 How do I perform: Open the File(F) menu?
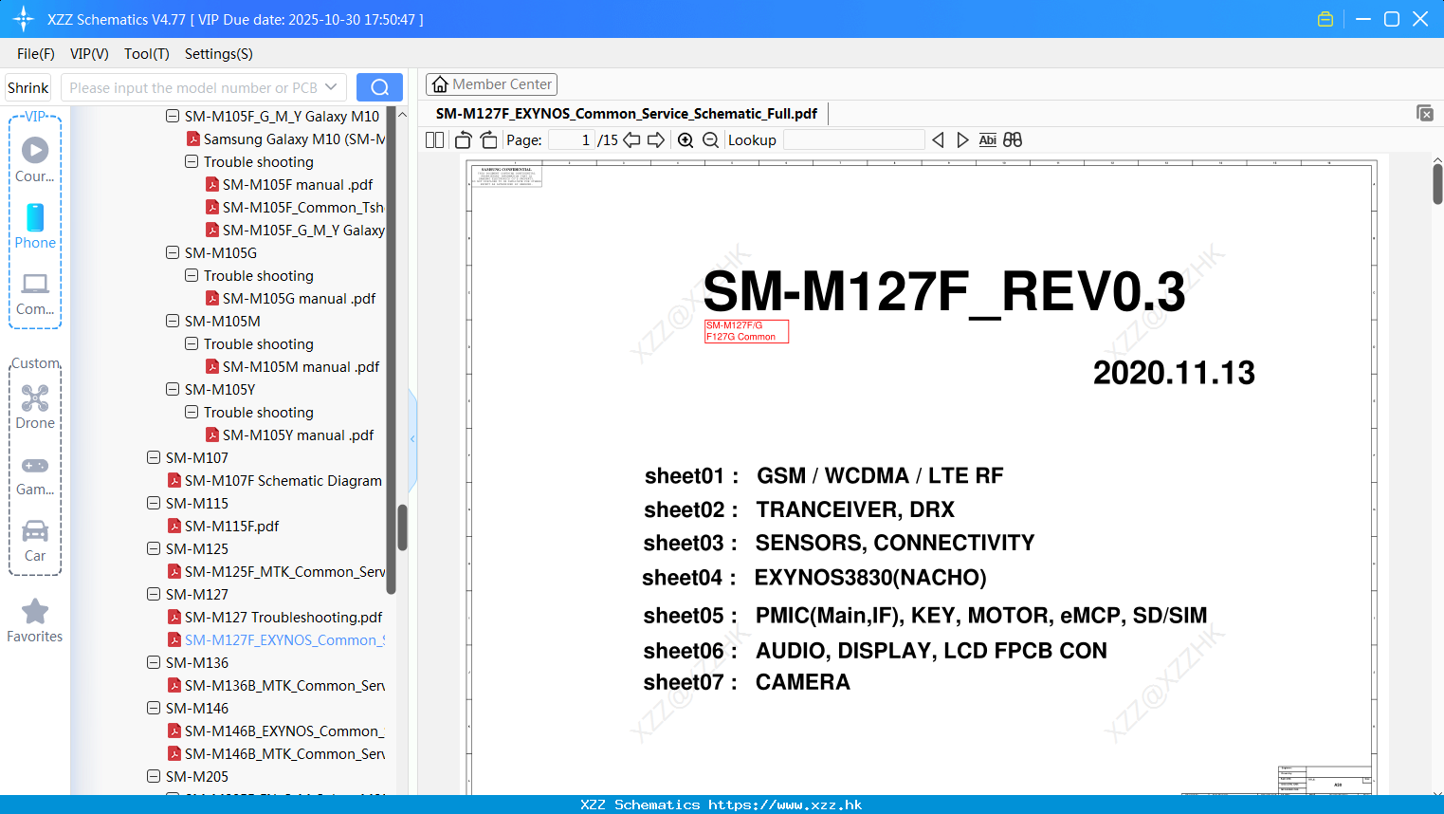[36, 54]
